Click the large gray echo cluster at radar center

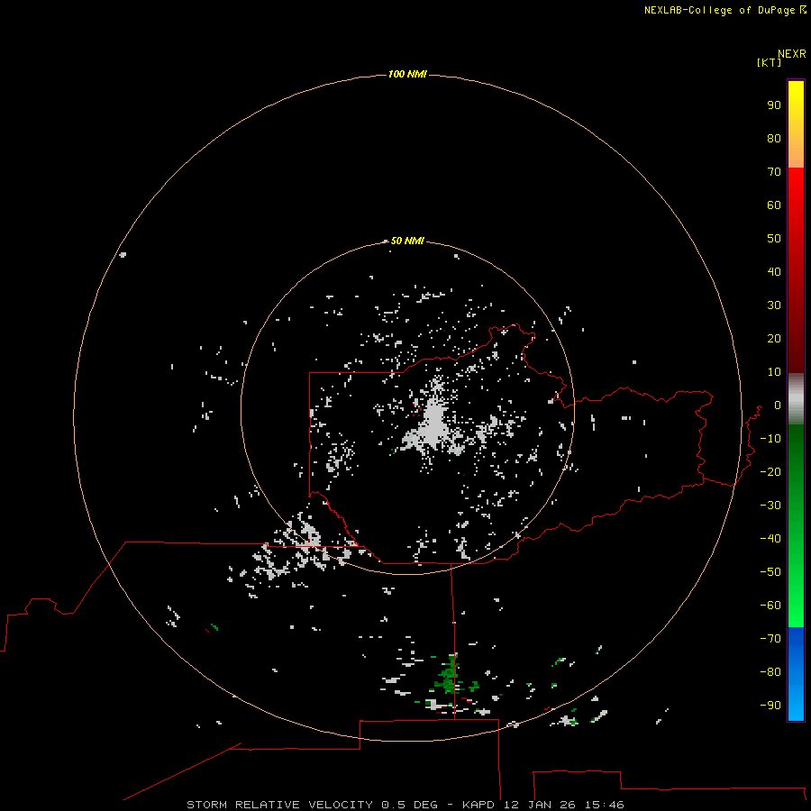pos(433,424)
